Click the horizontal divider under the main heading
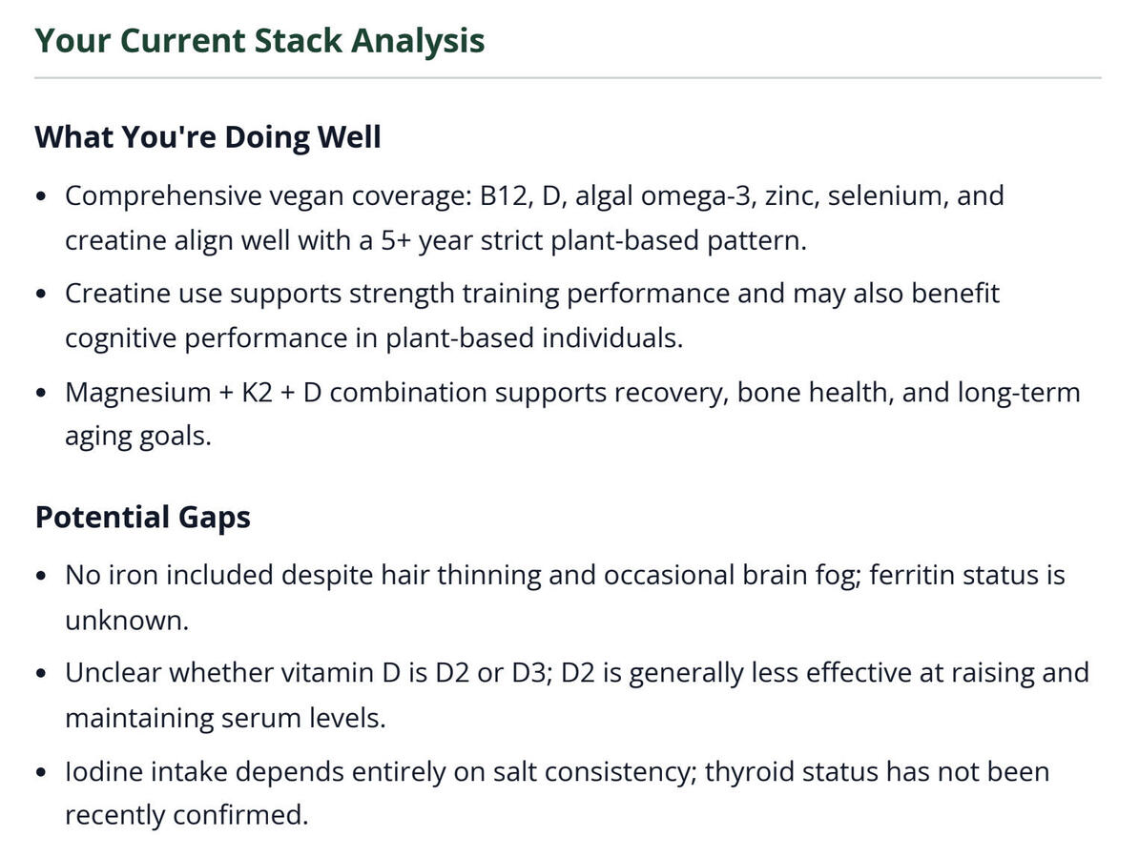Image resolution: width=1139 pixels, height=857 pixels. click(568, 77)
